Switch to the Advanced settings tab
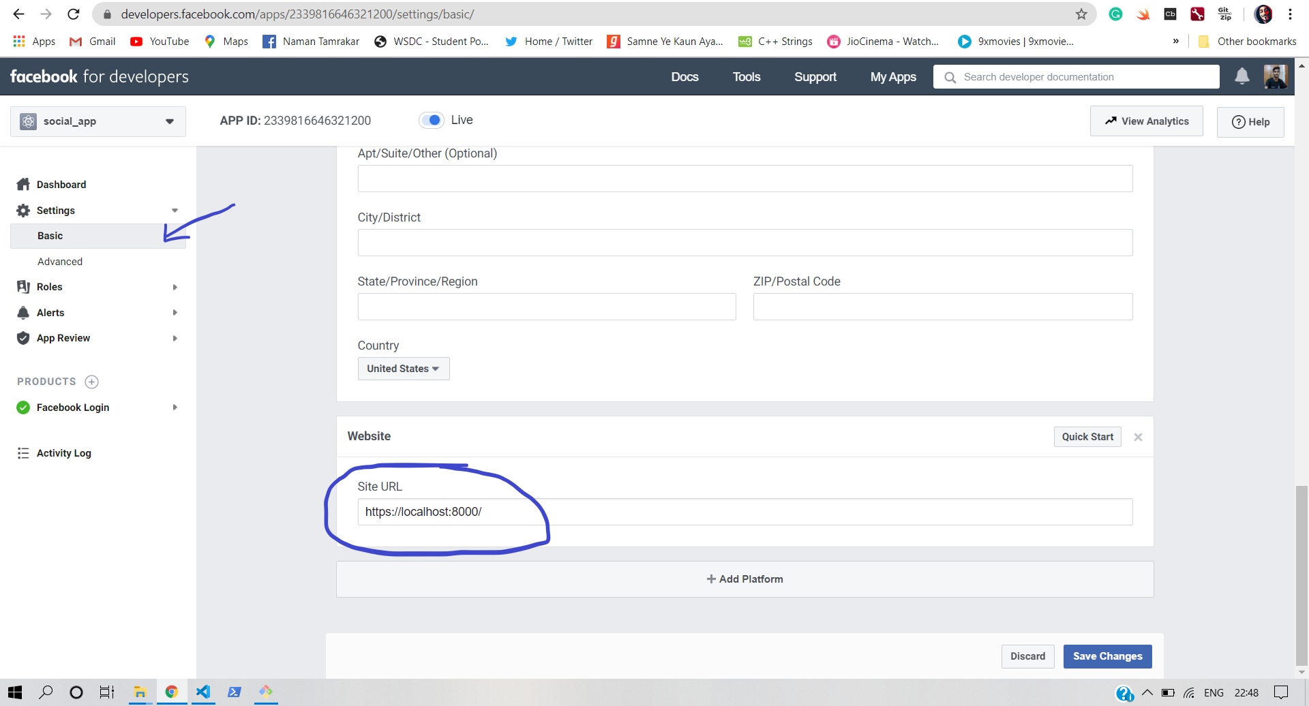The height and width of the screenshot is (706, 1309). coord(60,261)
